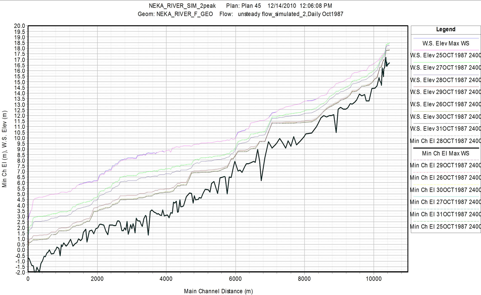This screenshot has width=481, height=295.
Task: Click the 'Main Channel Distance (m)' axis label
Action: click(218, 291)
